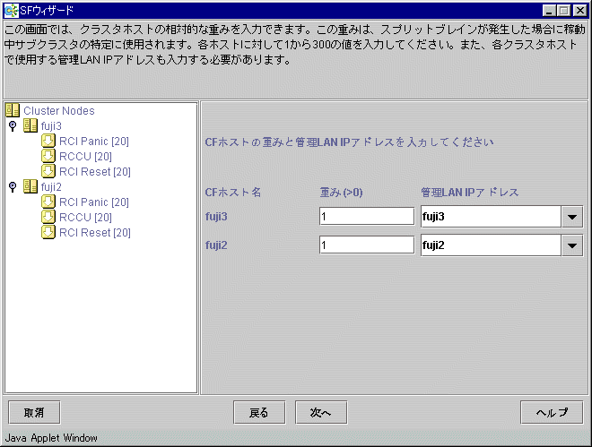Select 'RCI Panic [20]' under fuji3
592x447 pixels.
94,142
